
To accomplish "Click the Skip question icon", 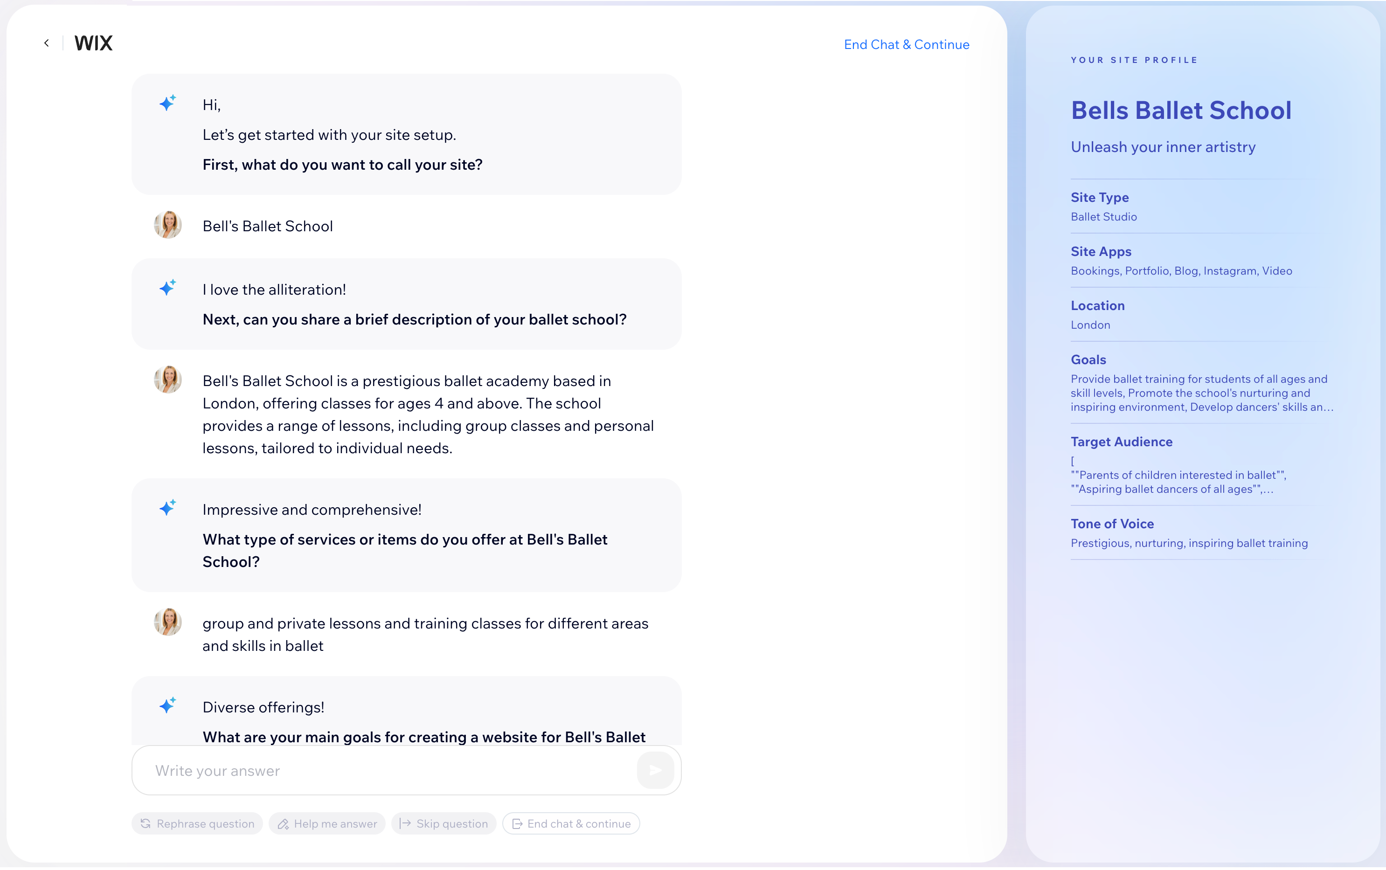I will click(x=409, y=823).
